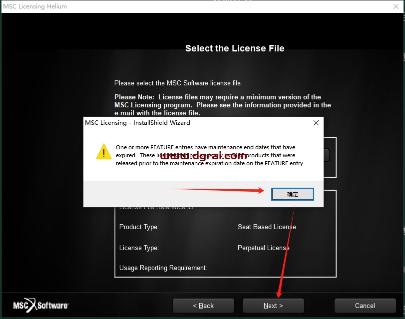Click the 'Select the License File' heading
Screen dimensions: 405x319
235,48
